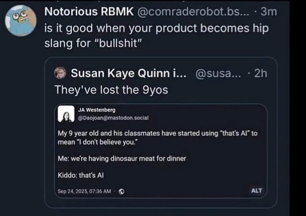Click the post text about hip slang
This screenshot has height=216, width=306.
[158, 36]
